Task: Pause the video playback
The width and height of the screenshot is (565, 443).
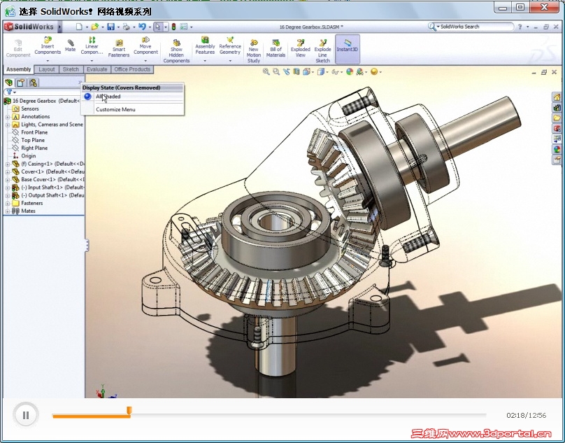Action: (x=26, y=415)
